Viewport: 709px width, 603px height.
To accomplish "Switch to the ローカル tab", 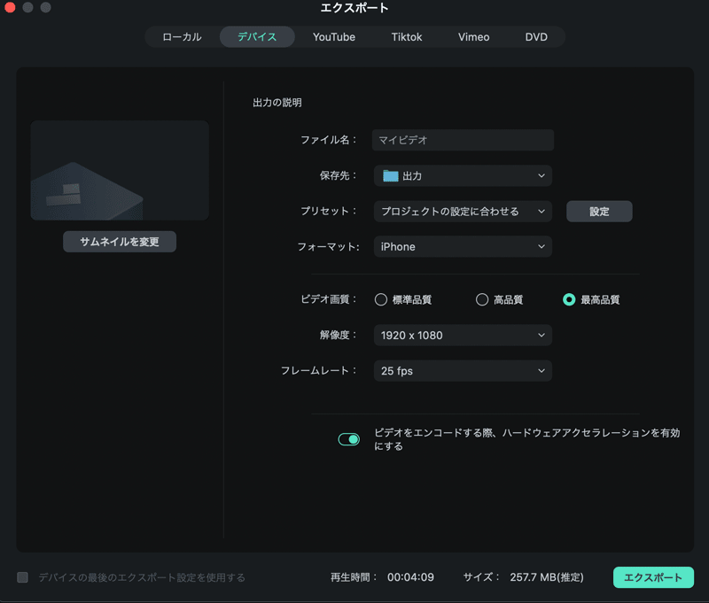I will [x=182, y=37].
